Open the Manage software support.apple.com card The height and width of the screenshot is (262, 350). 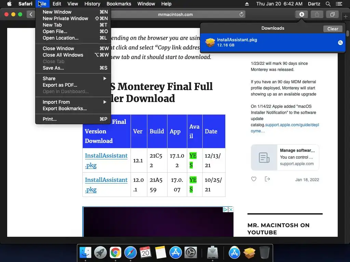pyautogui.click(x=285, y=157)
